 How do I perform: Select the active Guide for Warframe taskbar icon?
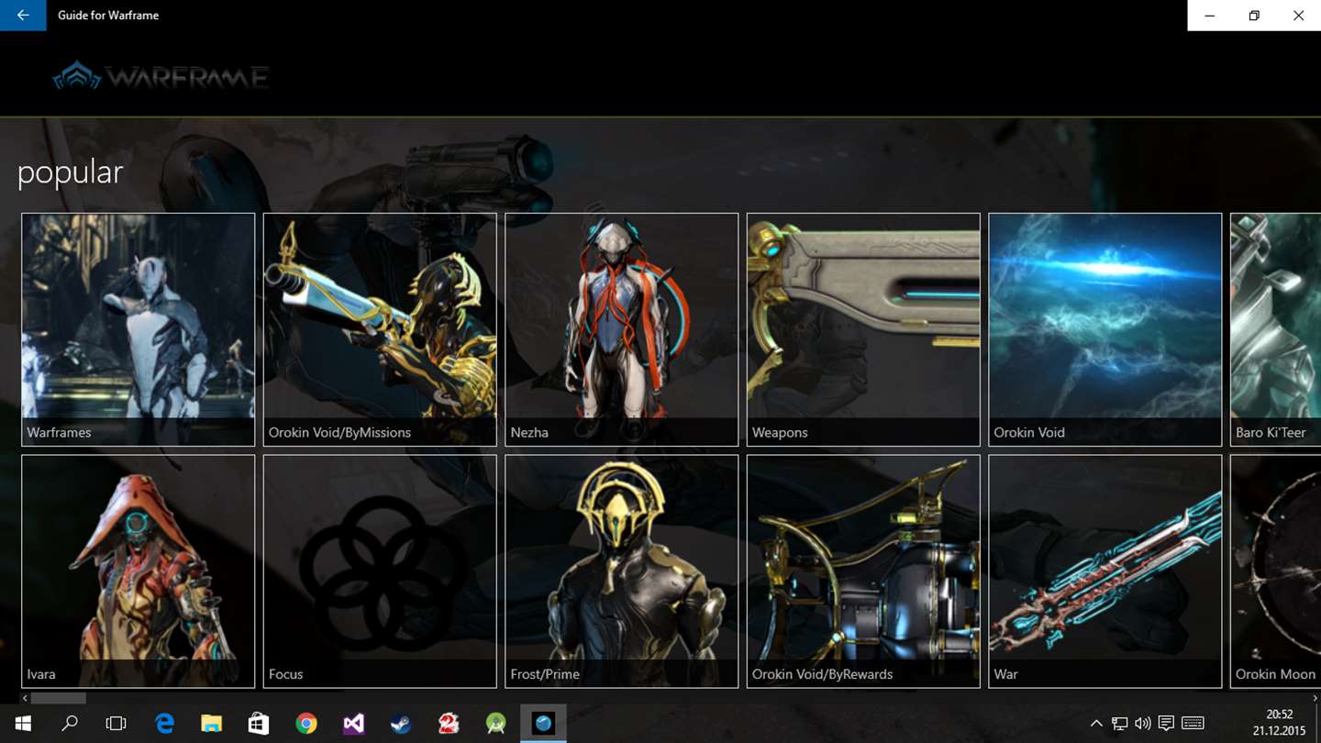coord(543,724)
